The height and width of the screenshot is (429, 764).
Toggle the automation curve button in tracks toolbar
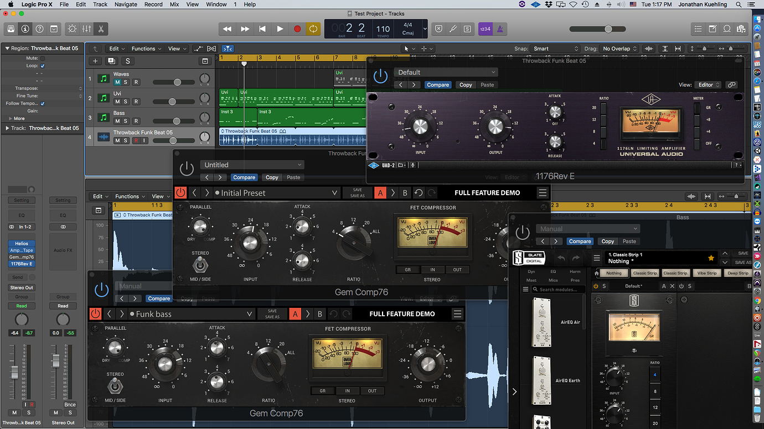point(199,49)
